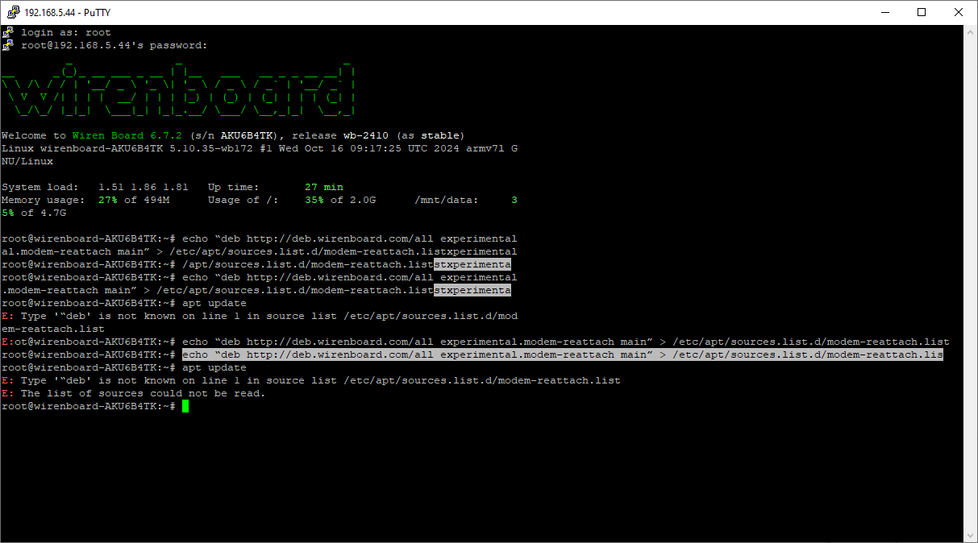The image size is (978, 543).
Task: Click the PuTTY icon beside the password prompt
Action: (x=8, y=45)
